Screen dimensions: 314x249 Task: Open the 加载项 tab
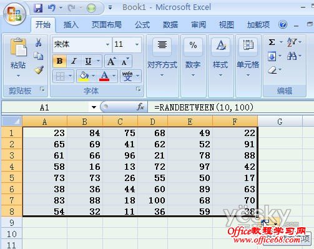pyautogui.click(x=258, y=25)
